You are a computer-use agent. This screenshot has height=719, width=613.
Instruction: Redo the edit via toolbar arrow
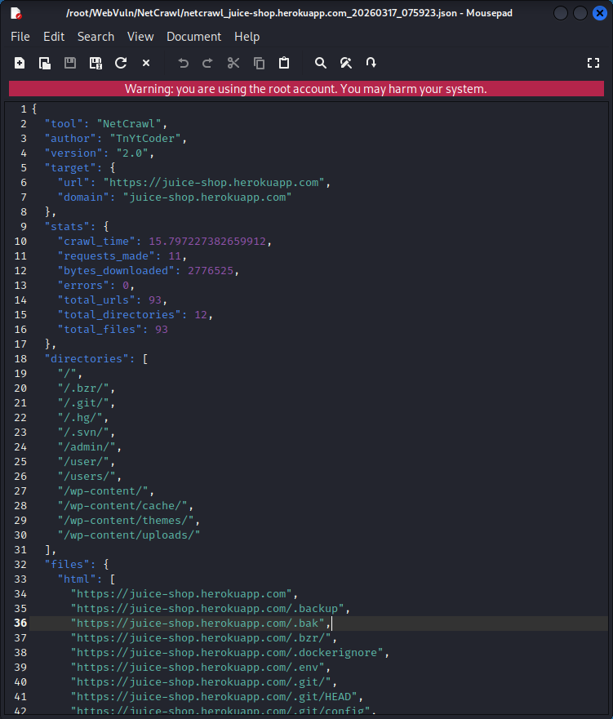click(x=207, y=63)
